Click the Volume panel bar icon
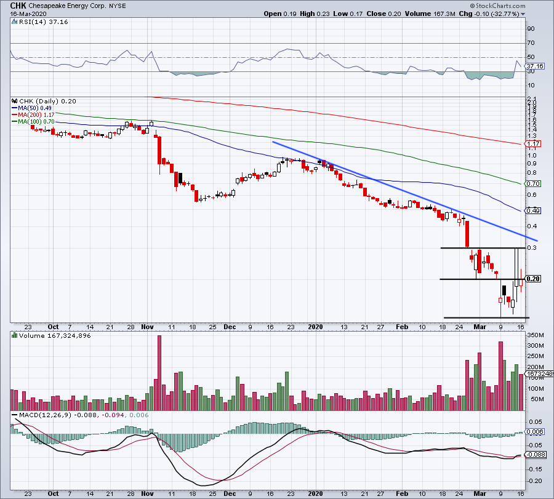Image resolution: width=554 pixels, height=499 pixels. coord(14,336)
